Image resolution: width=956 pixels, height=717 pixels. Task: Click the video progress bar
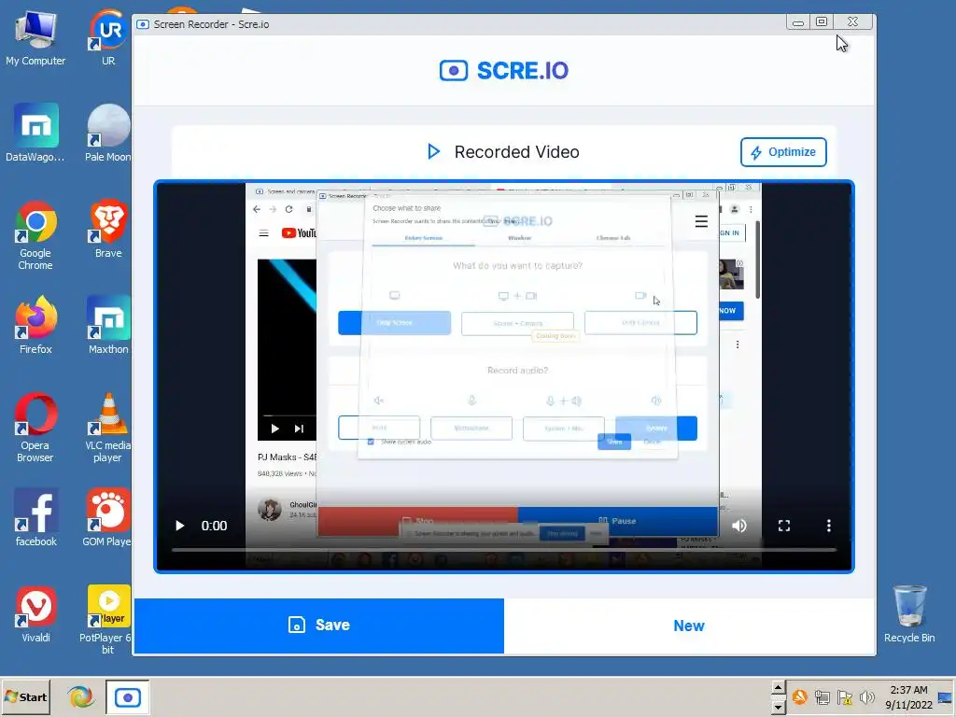(503, 549)
